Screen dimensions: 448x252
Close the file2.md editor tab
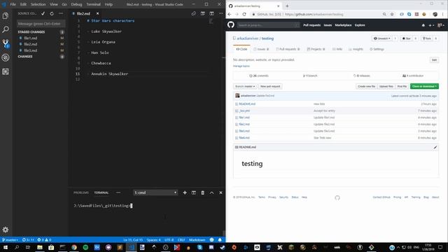97,13
